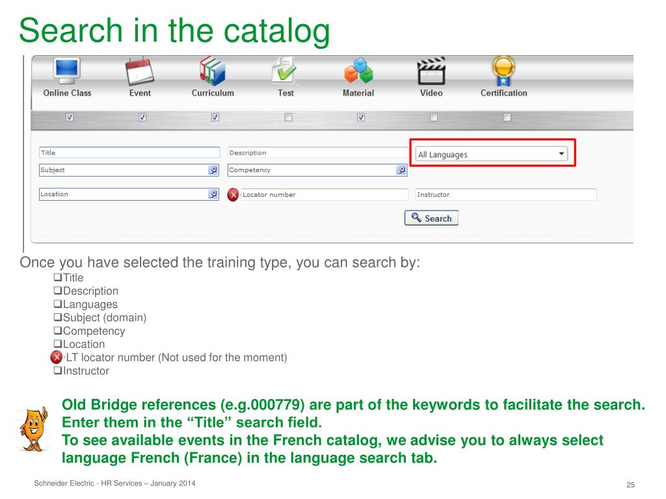
Task: Click the Video label text
Action: (x=431, y=93)
